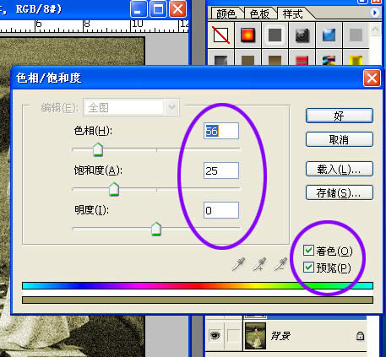Click the 饱和度 saturation slider handle
Screen dimensions: 386x357
pos(114,189)
